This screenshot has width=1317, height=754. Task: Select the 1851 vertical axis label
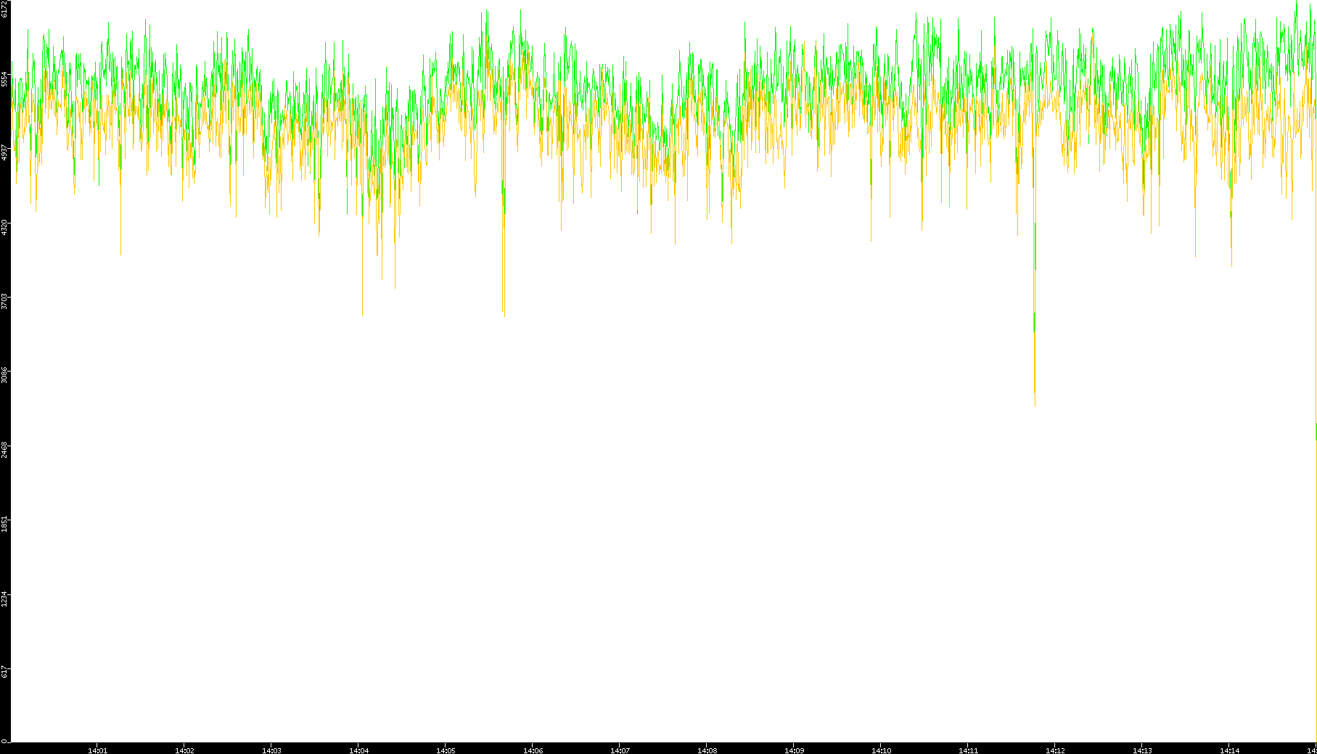click(4, 523)
